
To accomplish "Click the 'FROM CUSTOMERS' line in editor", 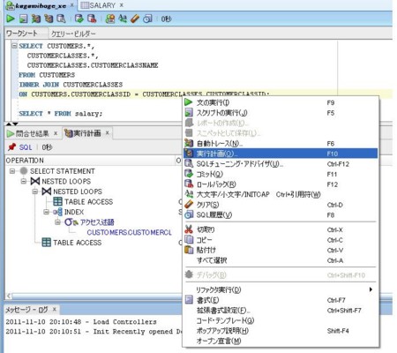I will [47, 75].
